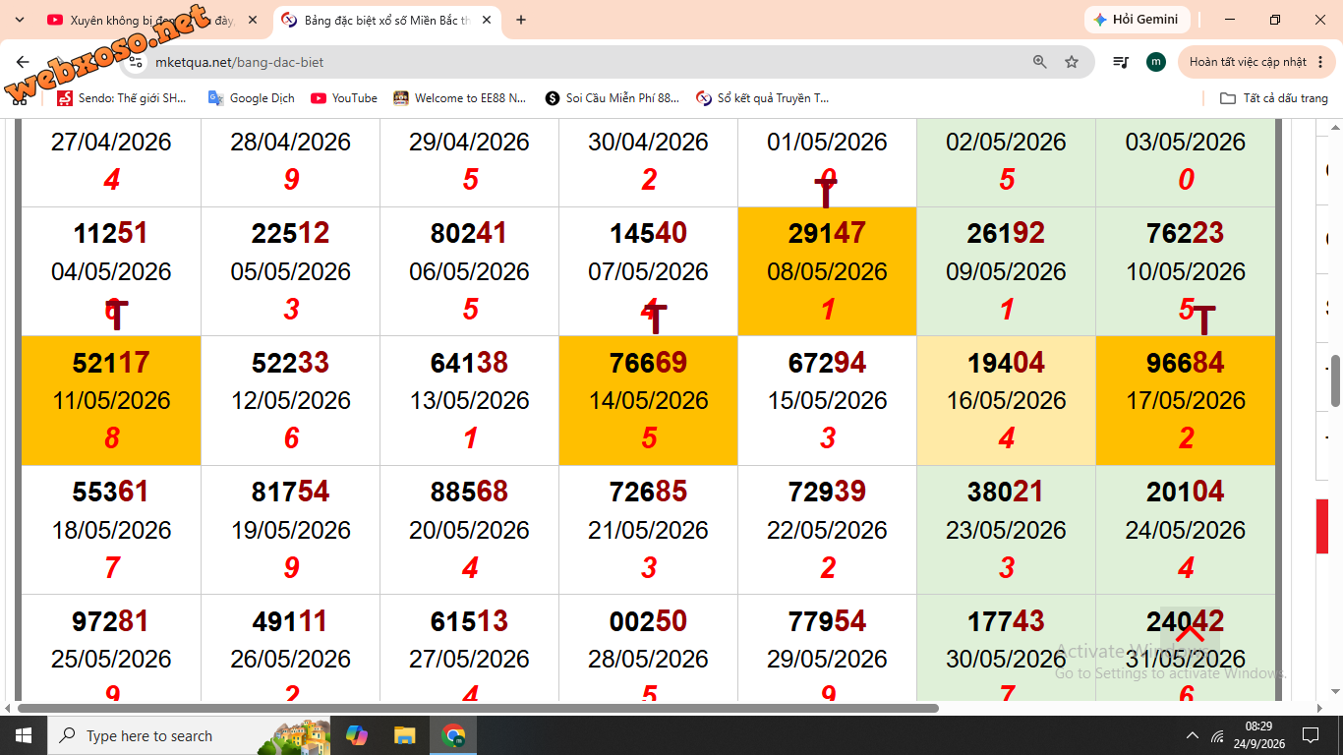Open the Google Dịch bookmark

tap(252, 98)
